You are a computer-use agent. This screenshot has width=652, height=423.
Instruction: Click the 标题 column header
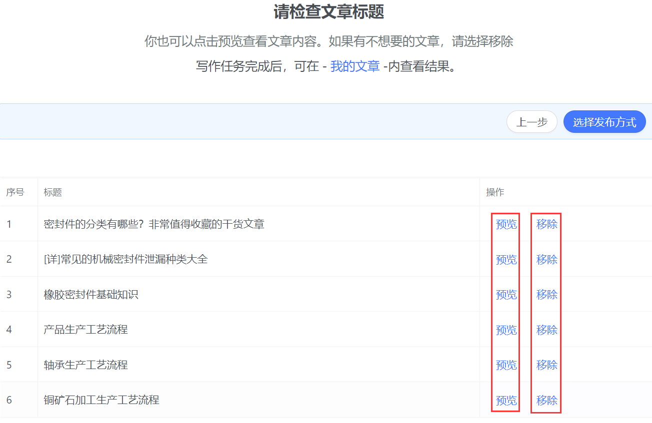pos(52,192)
